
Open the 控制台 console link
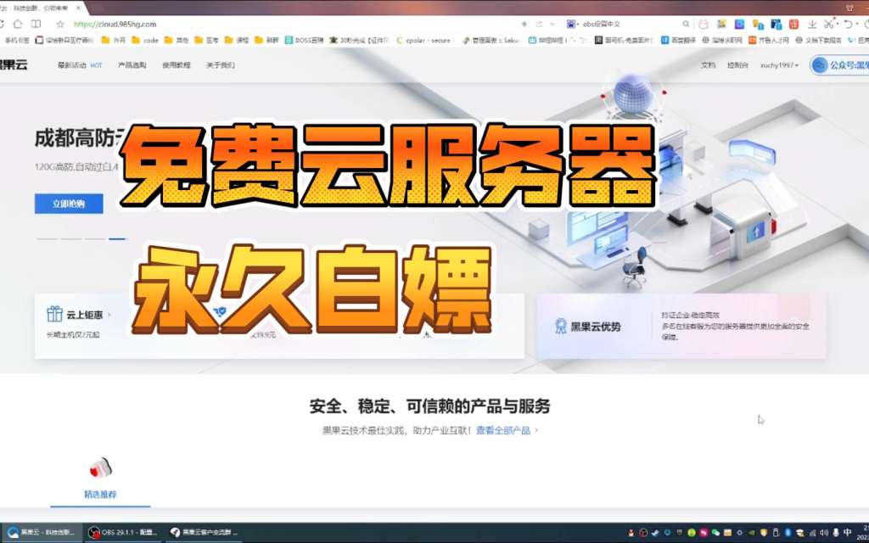tap(737, 64)
